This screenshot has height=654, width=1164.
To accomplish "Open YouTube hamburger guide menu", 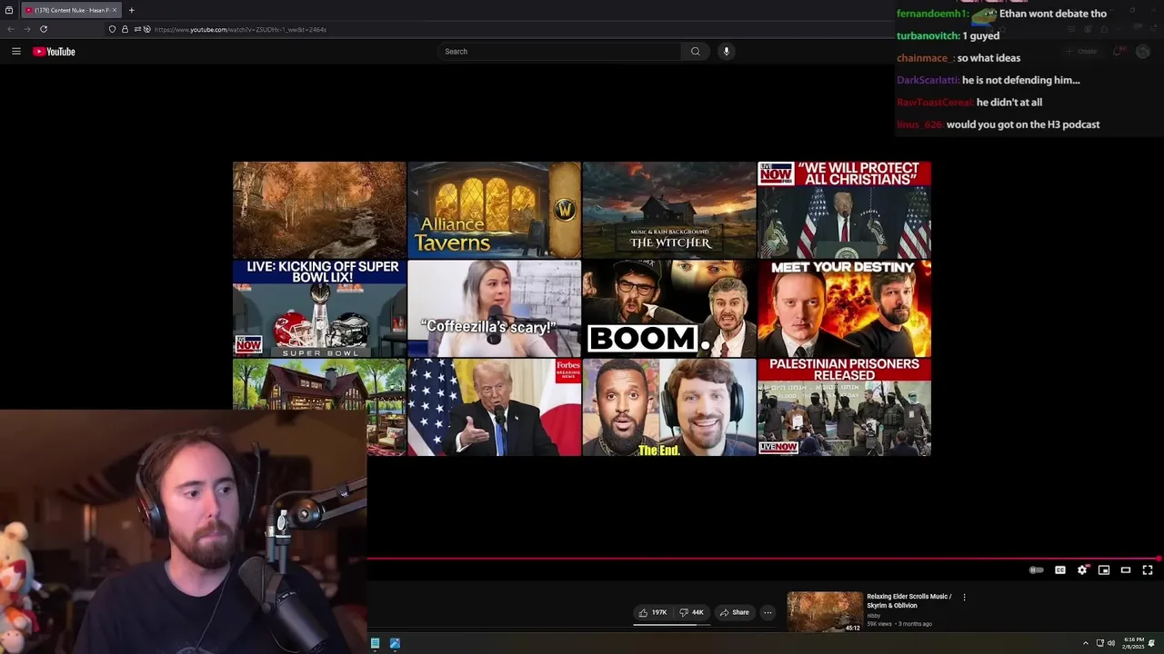I will click(x=16, y=52).
